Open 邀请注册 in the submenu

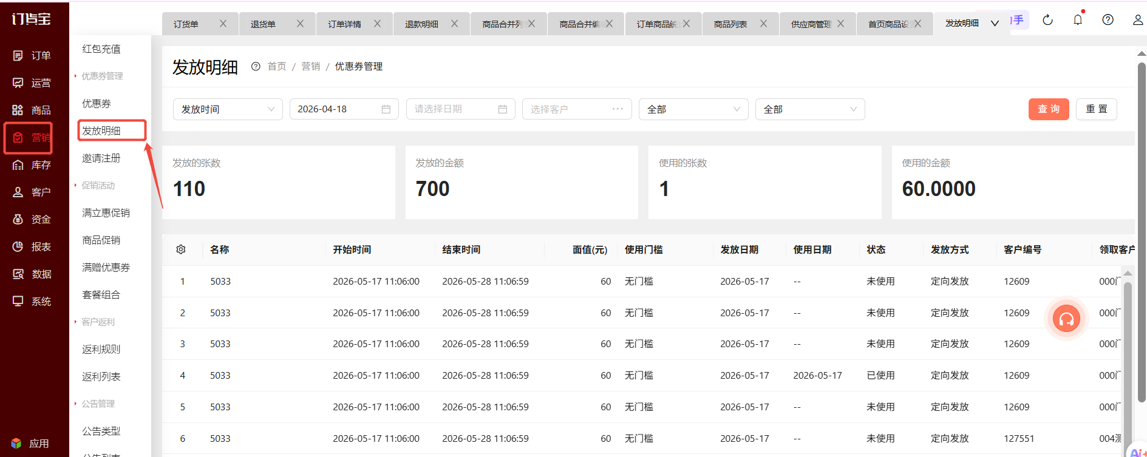pyautogui.click(x=101, y=158)
